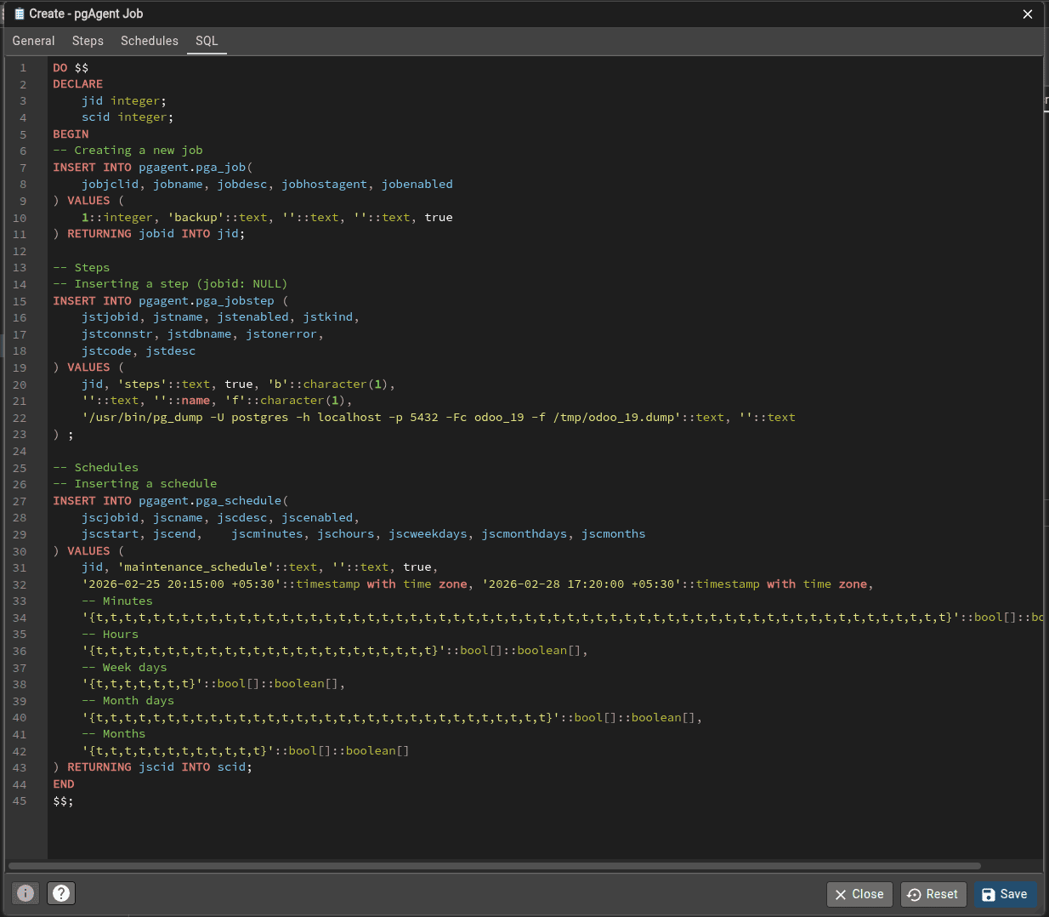Click line number 45 in the gutter
The width and height of the screenshot is (1049, 917).
tap(20, 801)
